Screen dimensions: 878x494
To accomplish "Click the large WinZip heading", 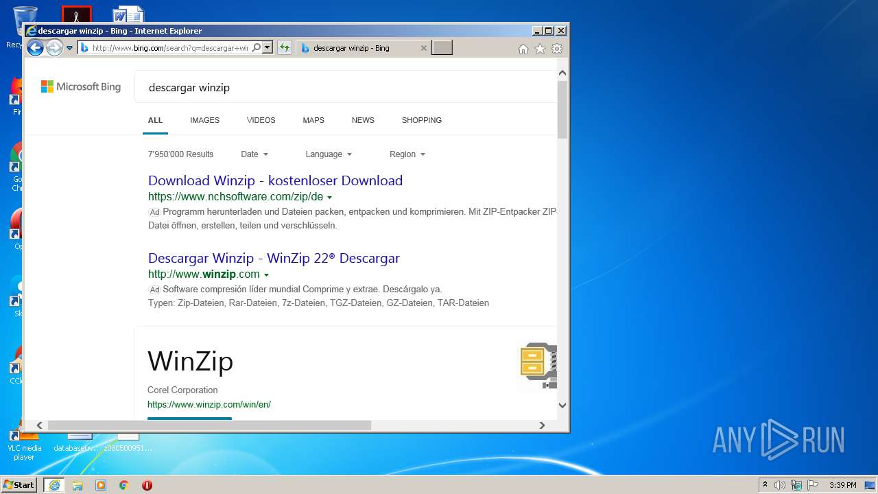I will (x=191, y=362).
